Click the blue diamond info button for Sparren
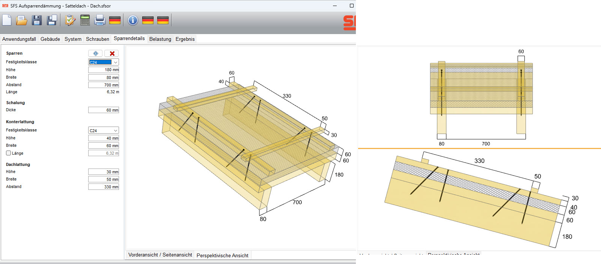 click(95, 54)
